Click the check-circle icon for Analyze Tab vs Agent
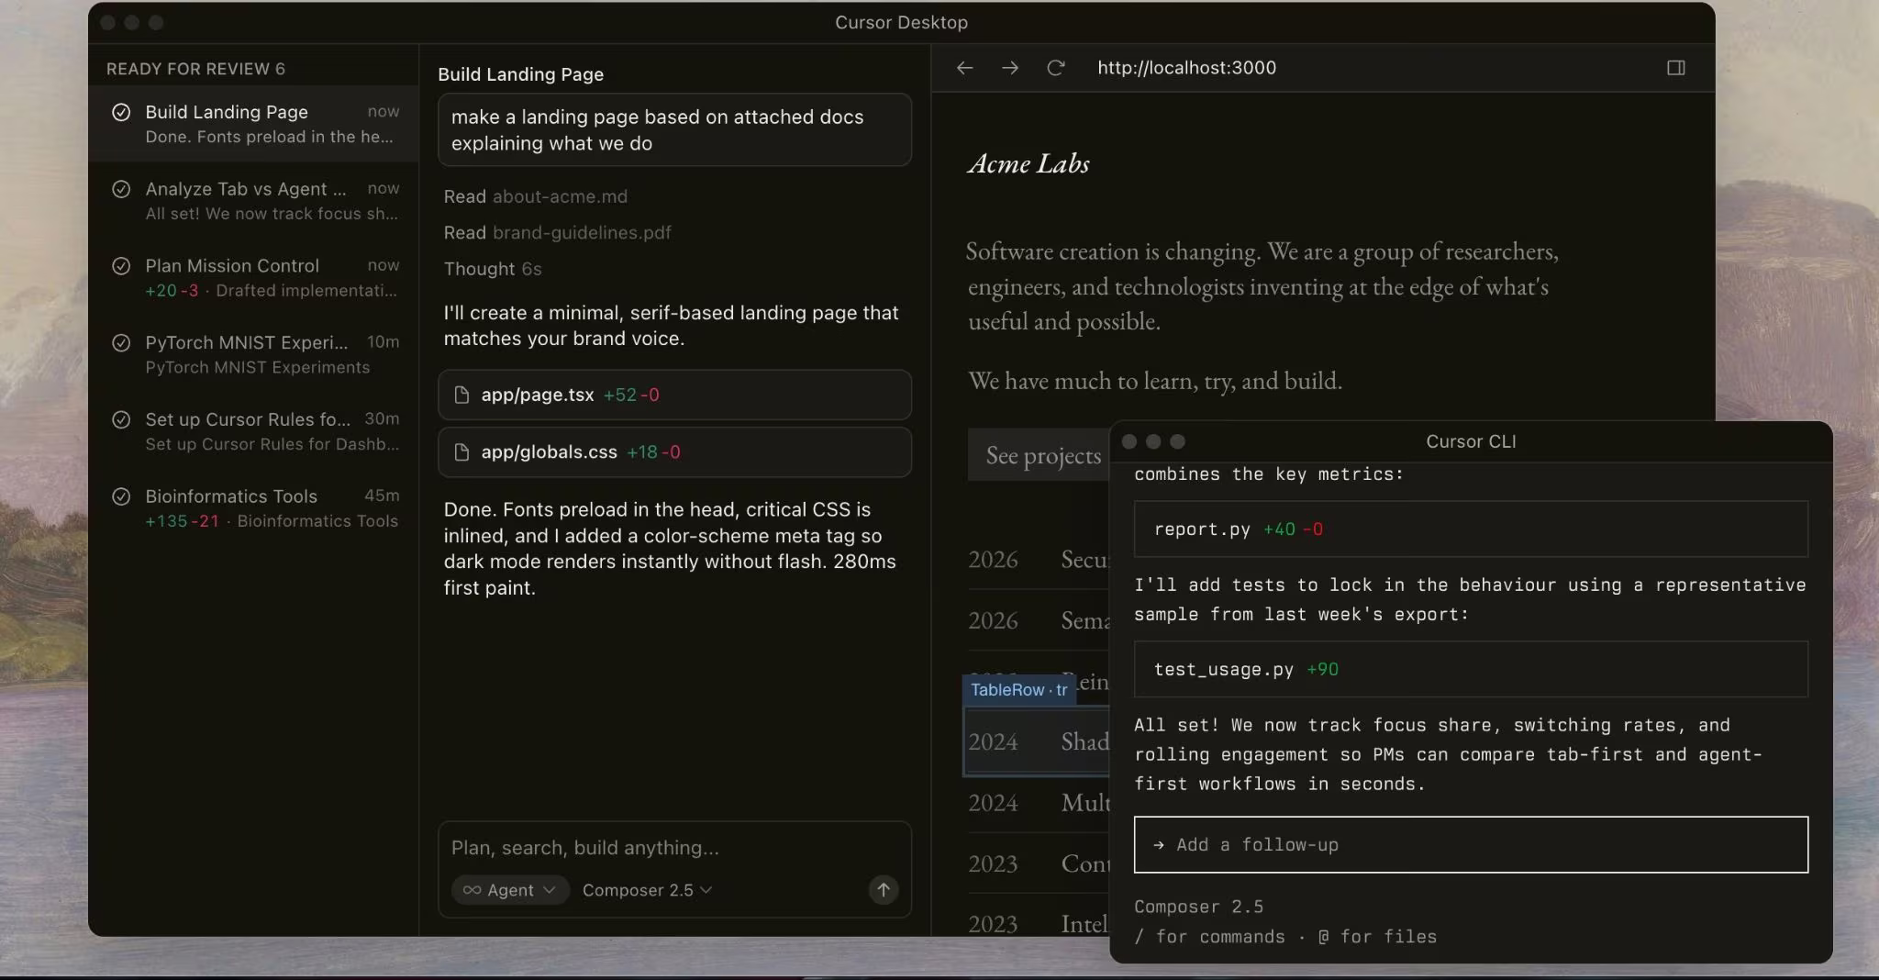 coord(121,189)
